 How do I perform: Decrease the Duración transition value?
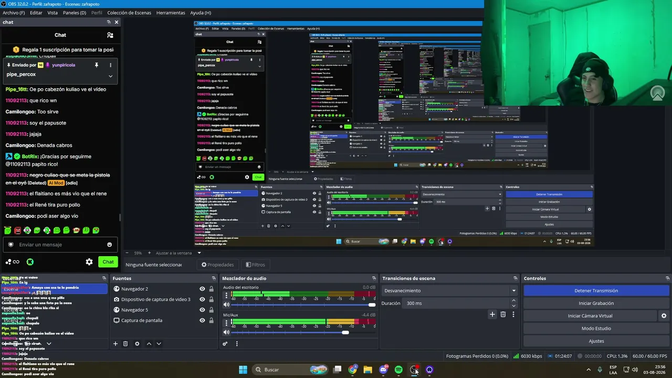click(513, 306)
